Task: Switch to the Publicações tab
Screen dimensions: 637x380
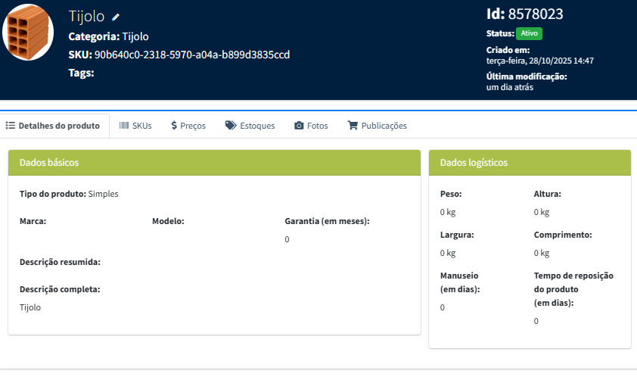Action: click(x=377, y=126)
